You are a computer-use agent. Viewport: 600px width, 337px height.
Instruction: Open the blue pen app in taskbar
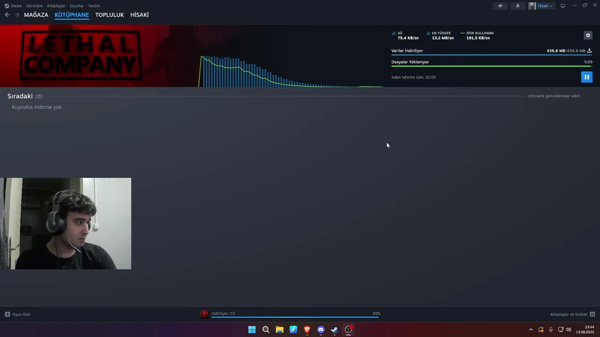[x=293, y=330]
